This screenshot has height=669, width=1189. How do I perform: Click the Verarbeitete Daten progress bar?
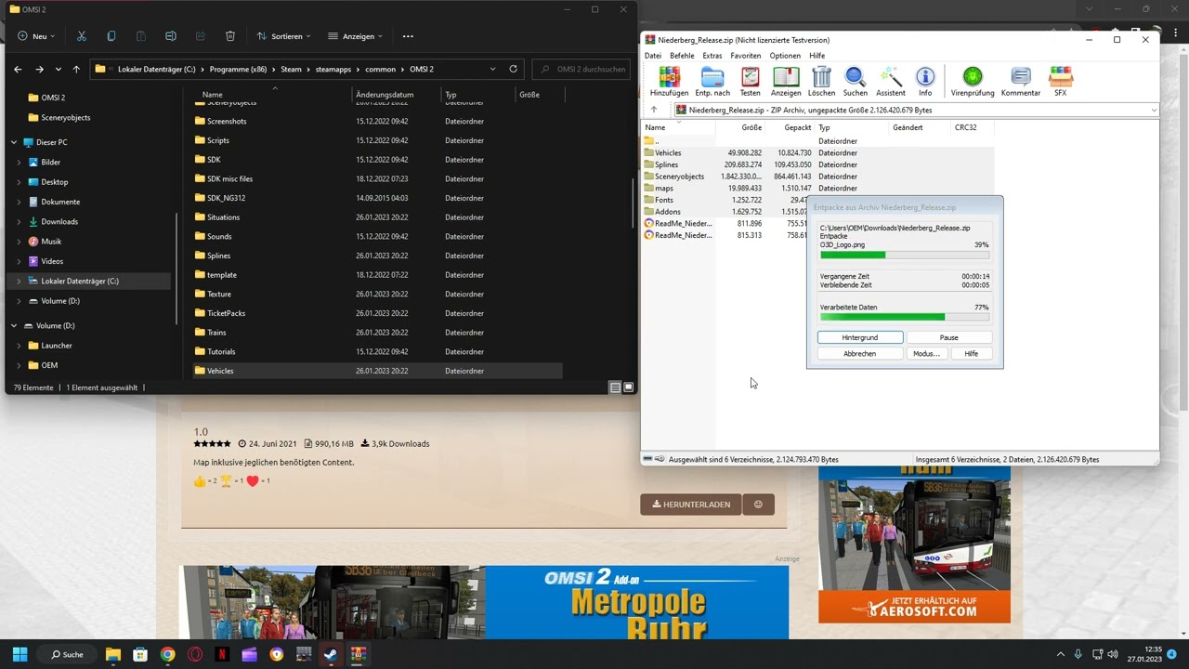pos(905,317)
